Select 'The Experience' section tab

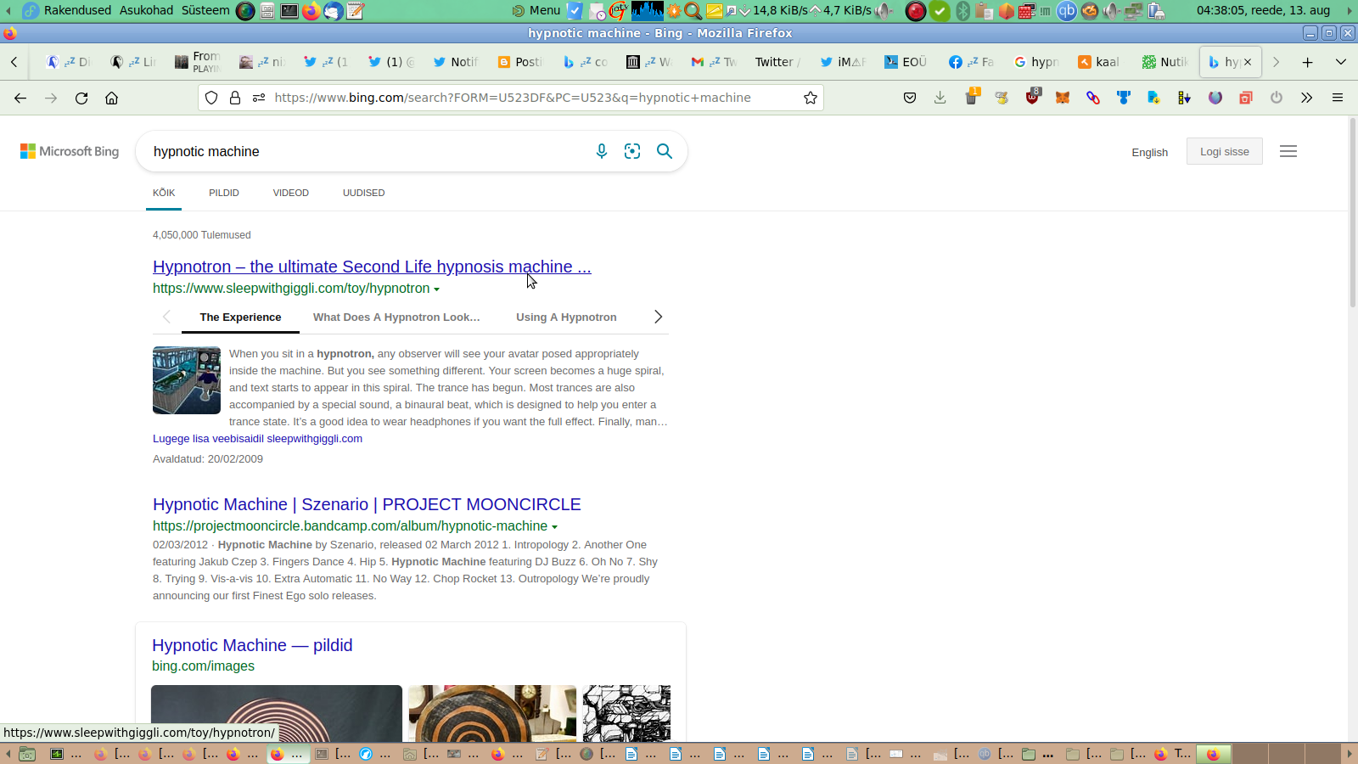pos(240,317)
